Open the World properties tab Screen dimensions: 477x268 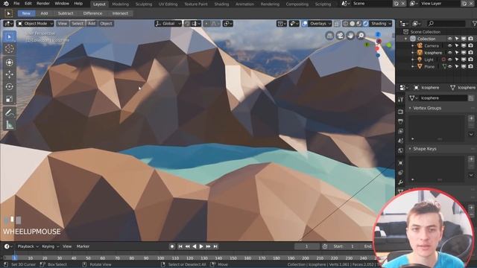pyautogui.click(x=401, y=150)
